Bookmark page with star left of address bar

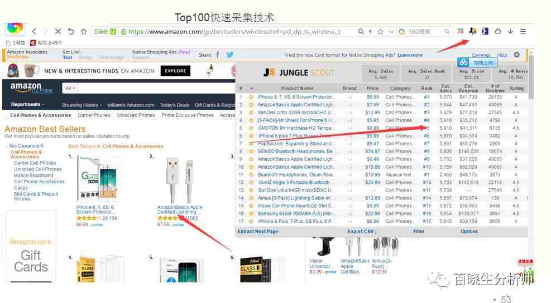tap(84, 32)
